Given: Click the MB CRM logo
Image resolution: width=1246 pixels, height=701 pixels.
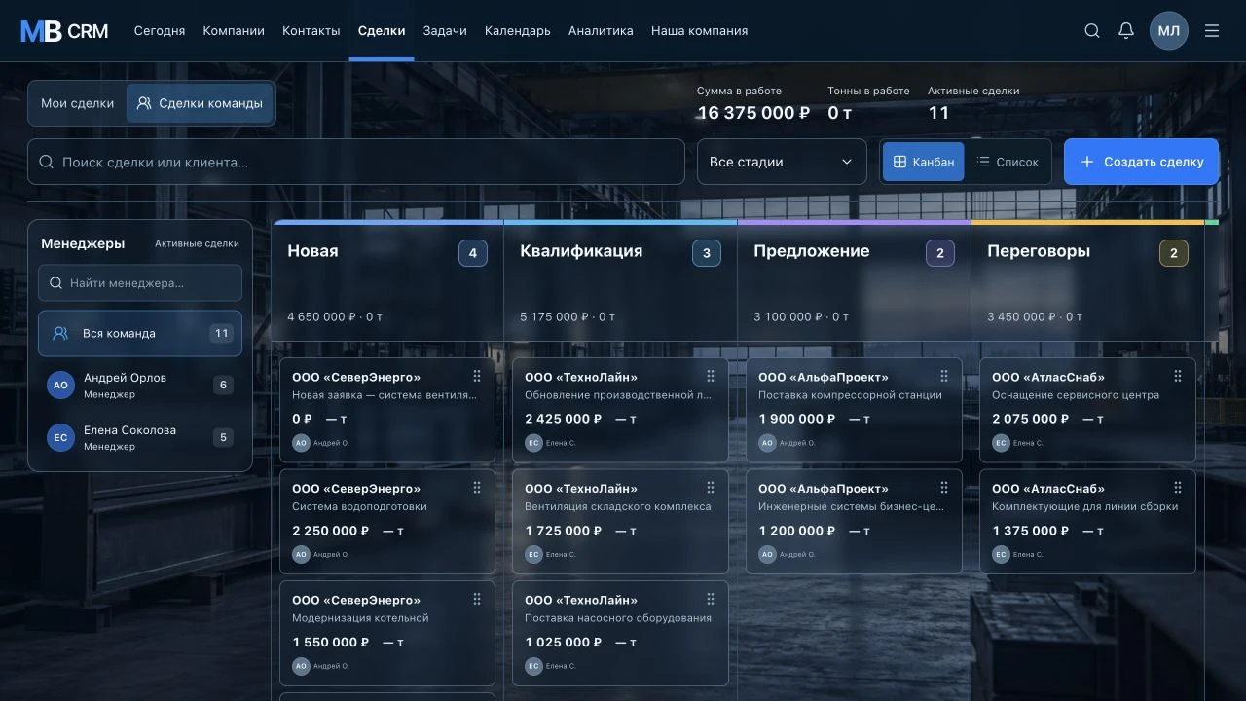Looking at the screenshot, I should tap(65, 31).
